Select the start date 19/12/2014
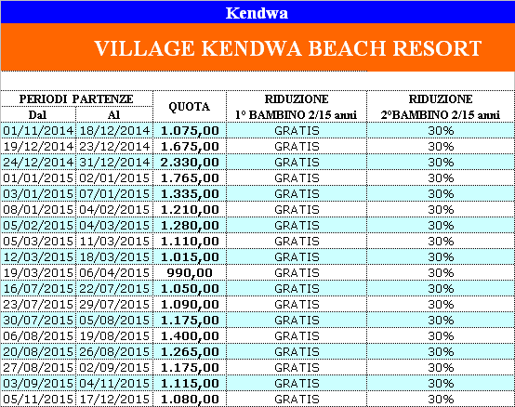This screenshot has width=515, height=407. [38, 147]
